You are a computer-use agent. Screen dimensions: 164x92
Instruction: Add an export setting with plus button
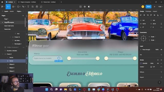(161, 77)
